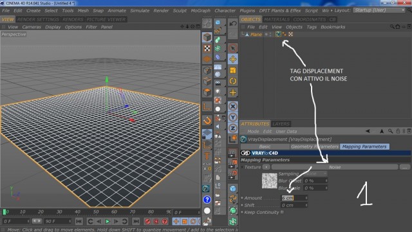Click the Noise texture button
Screen dimensions: 412x232
tap(335, 167)
